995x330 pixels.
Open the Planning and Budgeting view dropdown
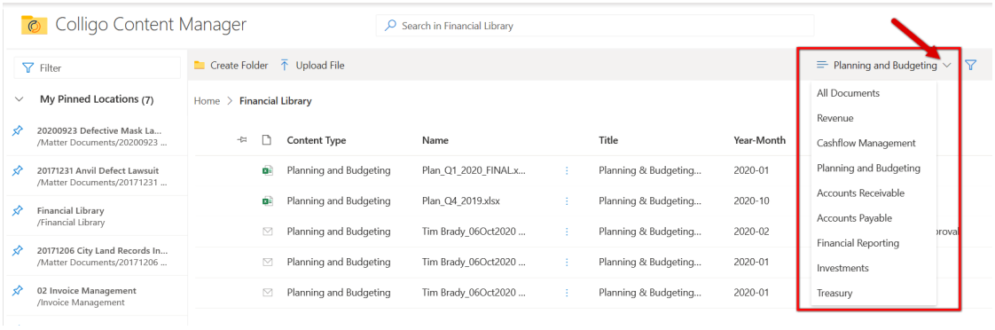click(x=884, y=66)
